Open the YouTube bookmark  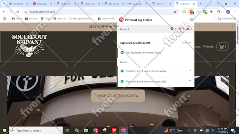[31, 19]
